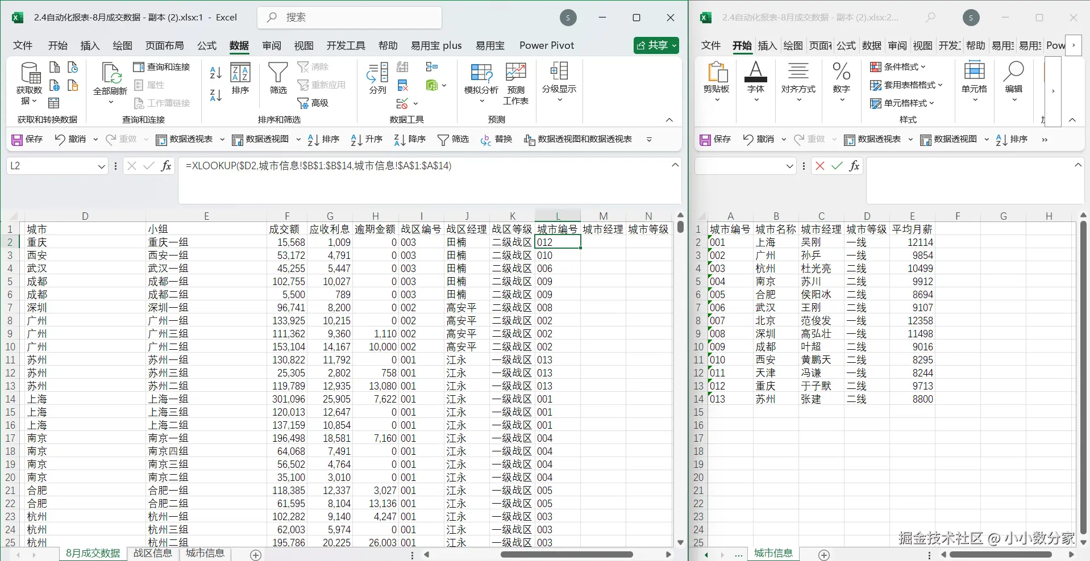Open Conditional Formatting (条件格式) in right window
The image size is (1090, 561).
tap(898, 67)
